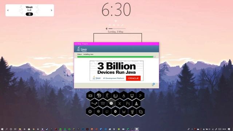Launch Skype from the hexagon launcher
The height and width of the screenshot is (131, 233).
[141, 112]
